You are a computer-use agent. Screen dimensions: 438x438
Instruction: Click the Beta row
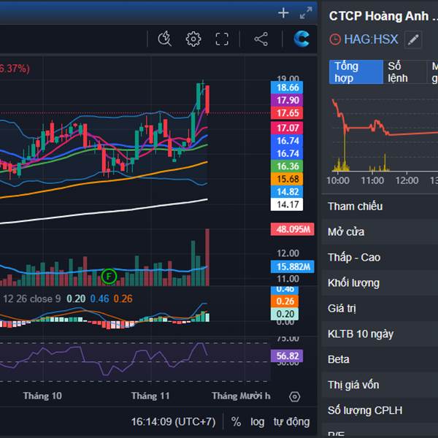click(380, 359)
